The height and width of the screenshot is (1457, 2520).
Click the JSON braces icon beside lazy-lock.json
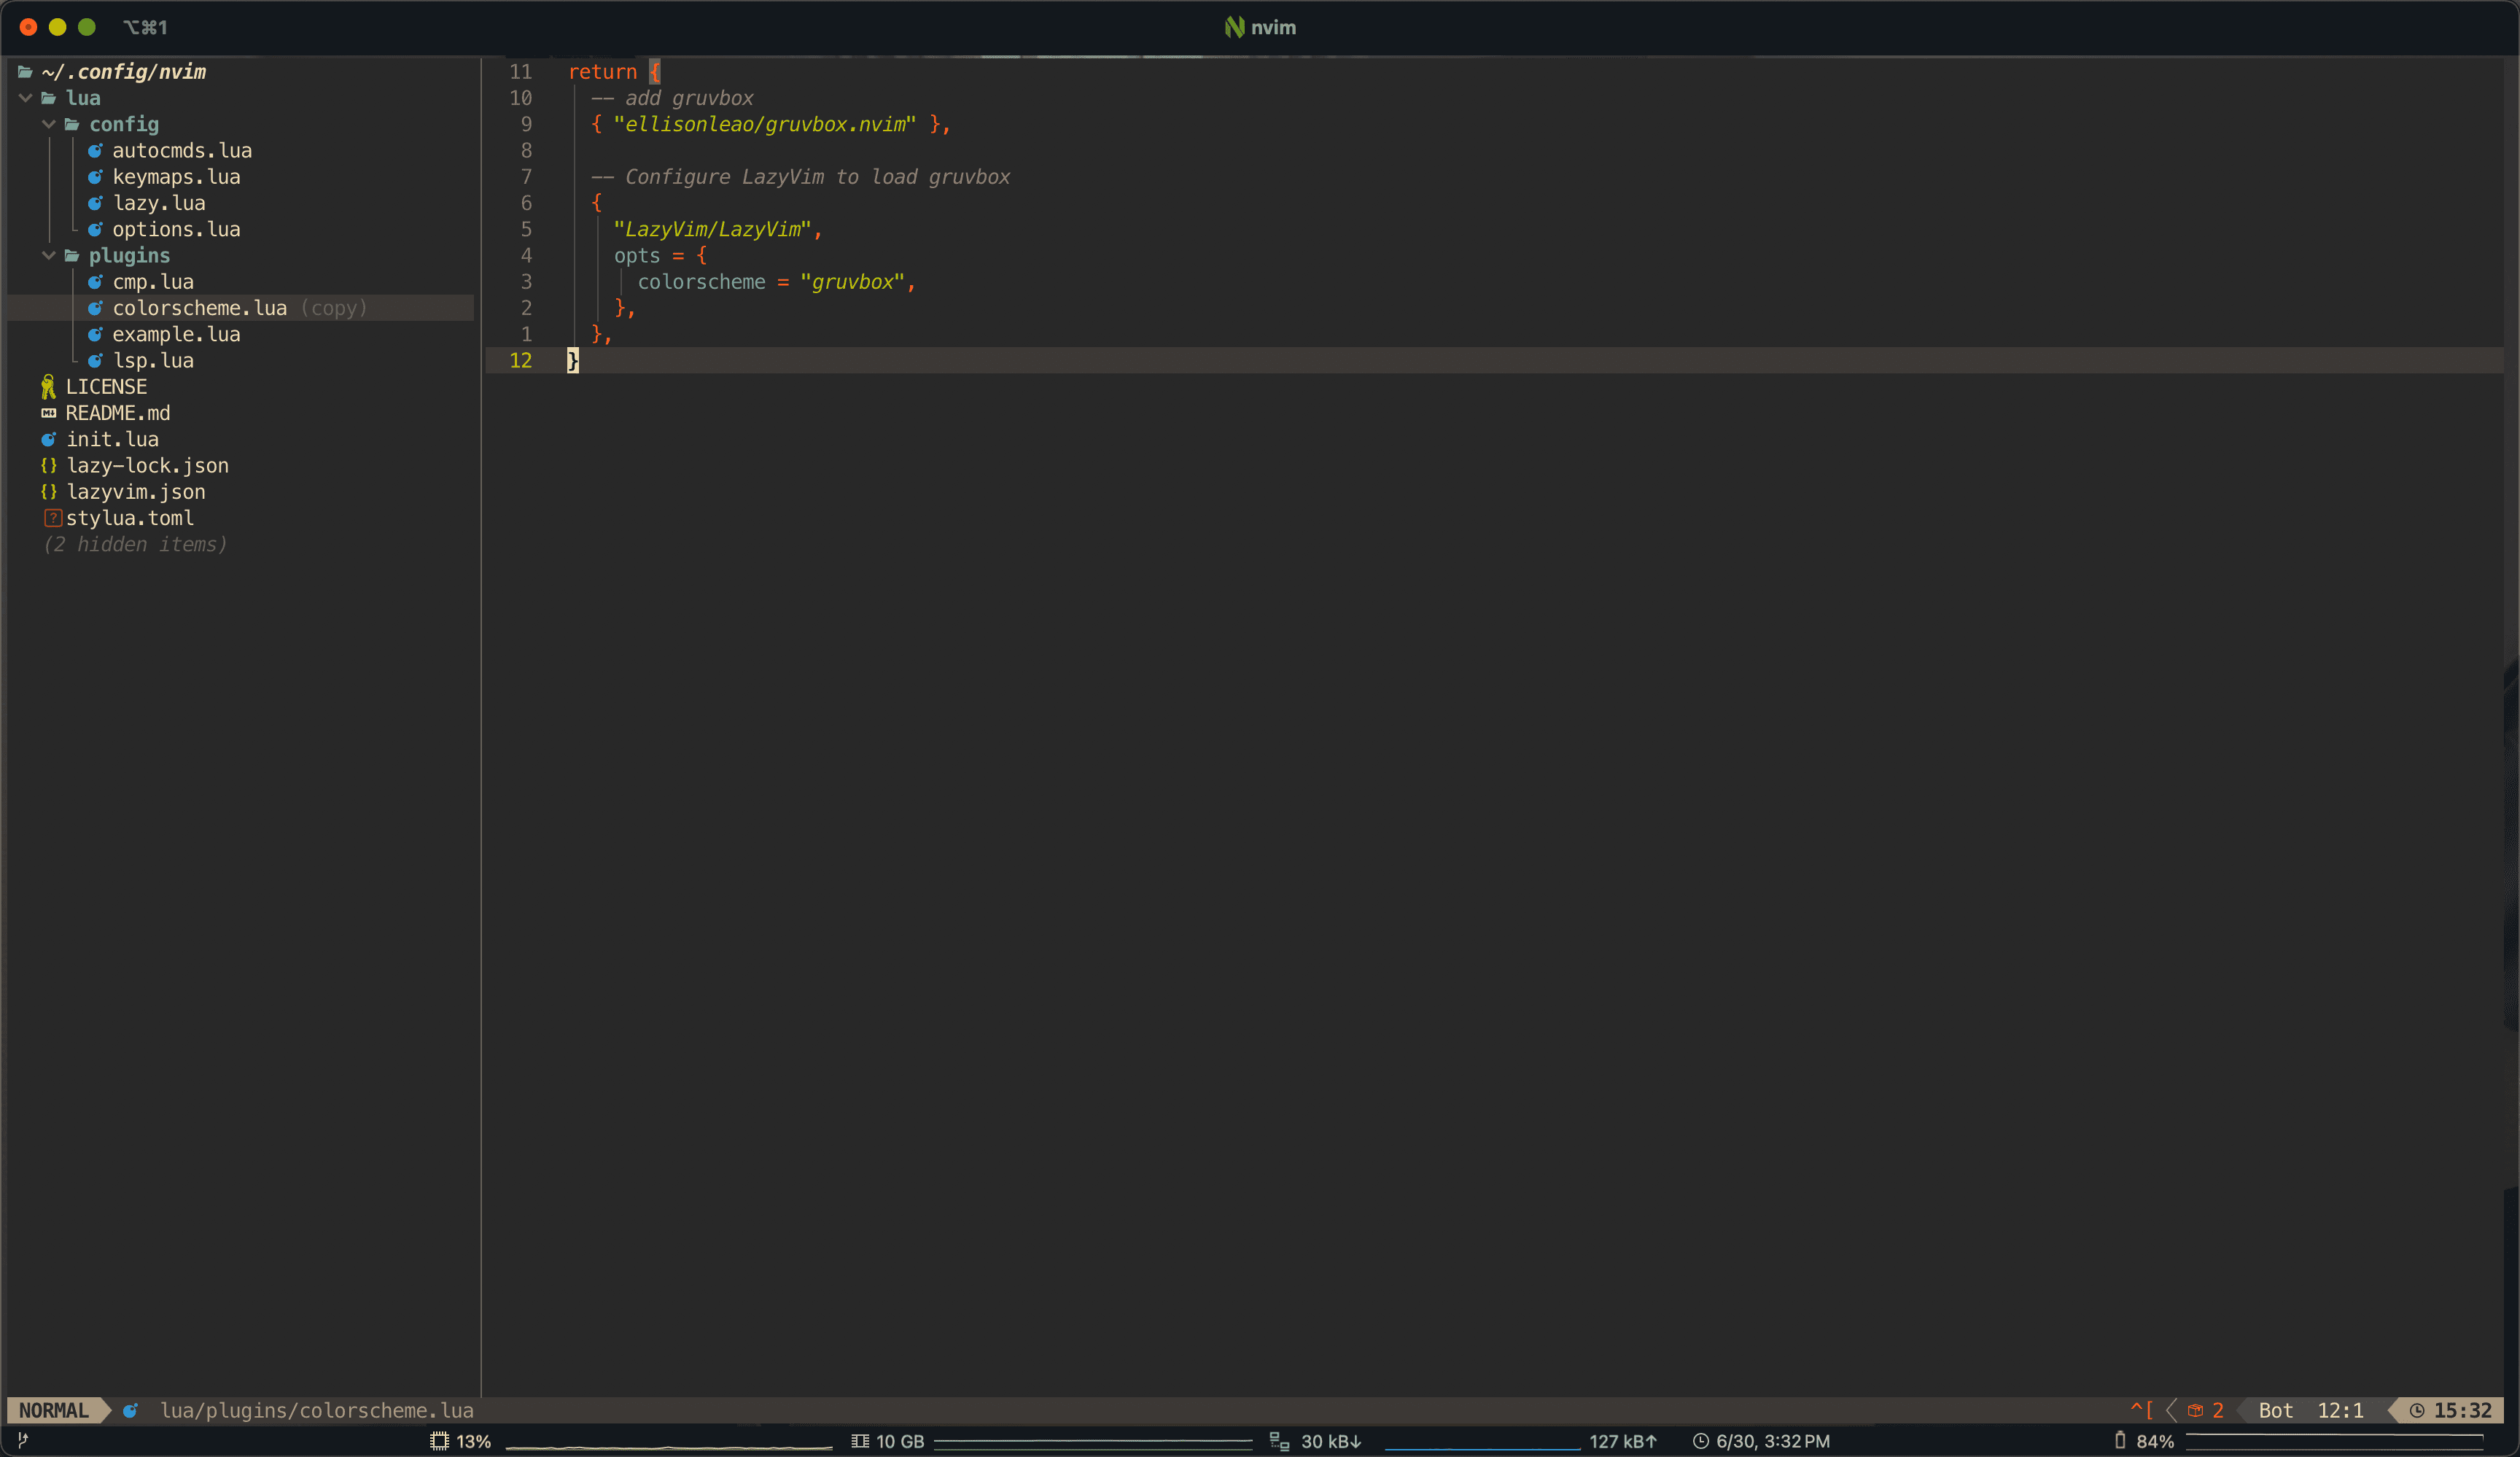pyautogui.click(x=48, y=466)
